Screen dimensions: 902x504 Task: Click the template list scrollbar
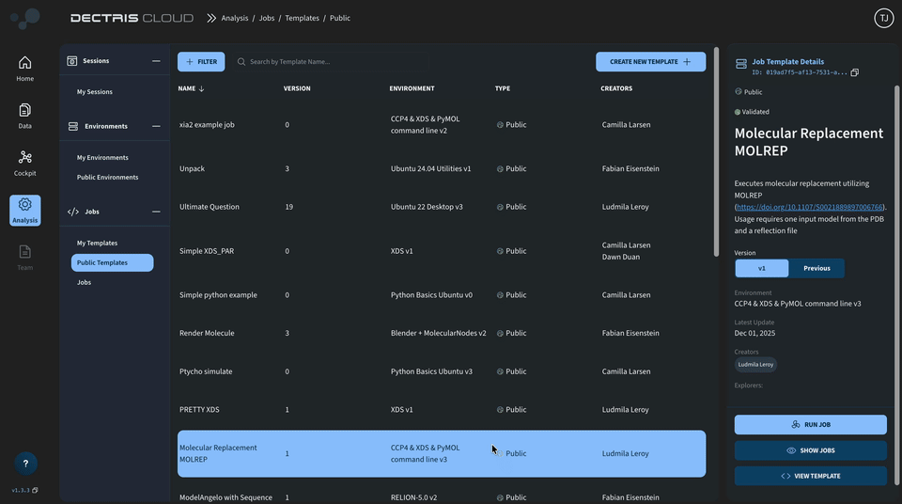(x=716, y=152)
